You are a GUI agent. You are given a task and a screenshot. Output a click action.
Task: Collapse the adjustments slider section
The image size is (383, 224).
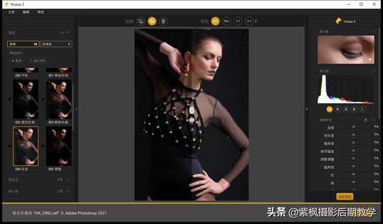coord(373,120)
